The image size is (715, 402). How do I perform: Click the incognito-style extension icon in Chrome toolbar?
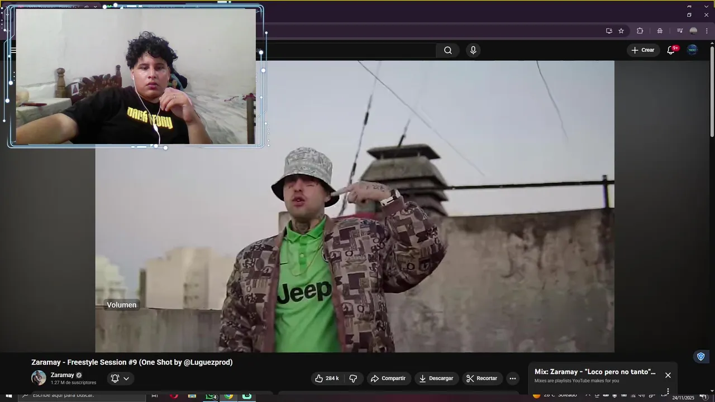point(660,31)
